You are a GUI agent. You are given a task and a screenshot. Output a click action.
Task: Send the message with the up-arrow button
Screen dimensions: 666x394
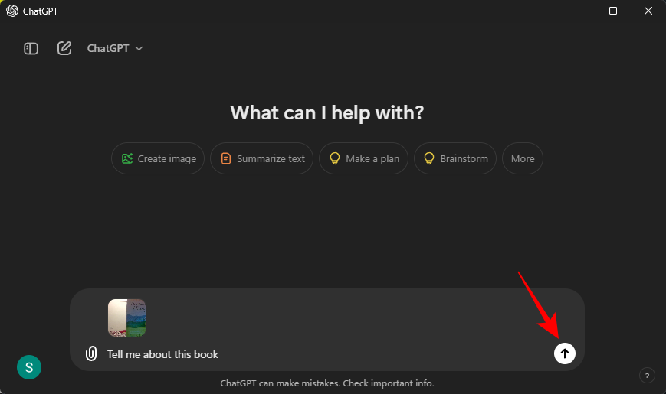tap(565, 353)
